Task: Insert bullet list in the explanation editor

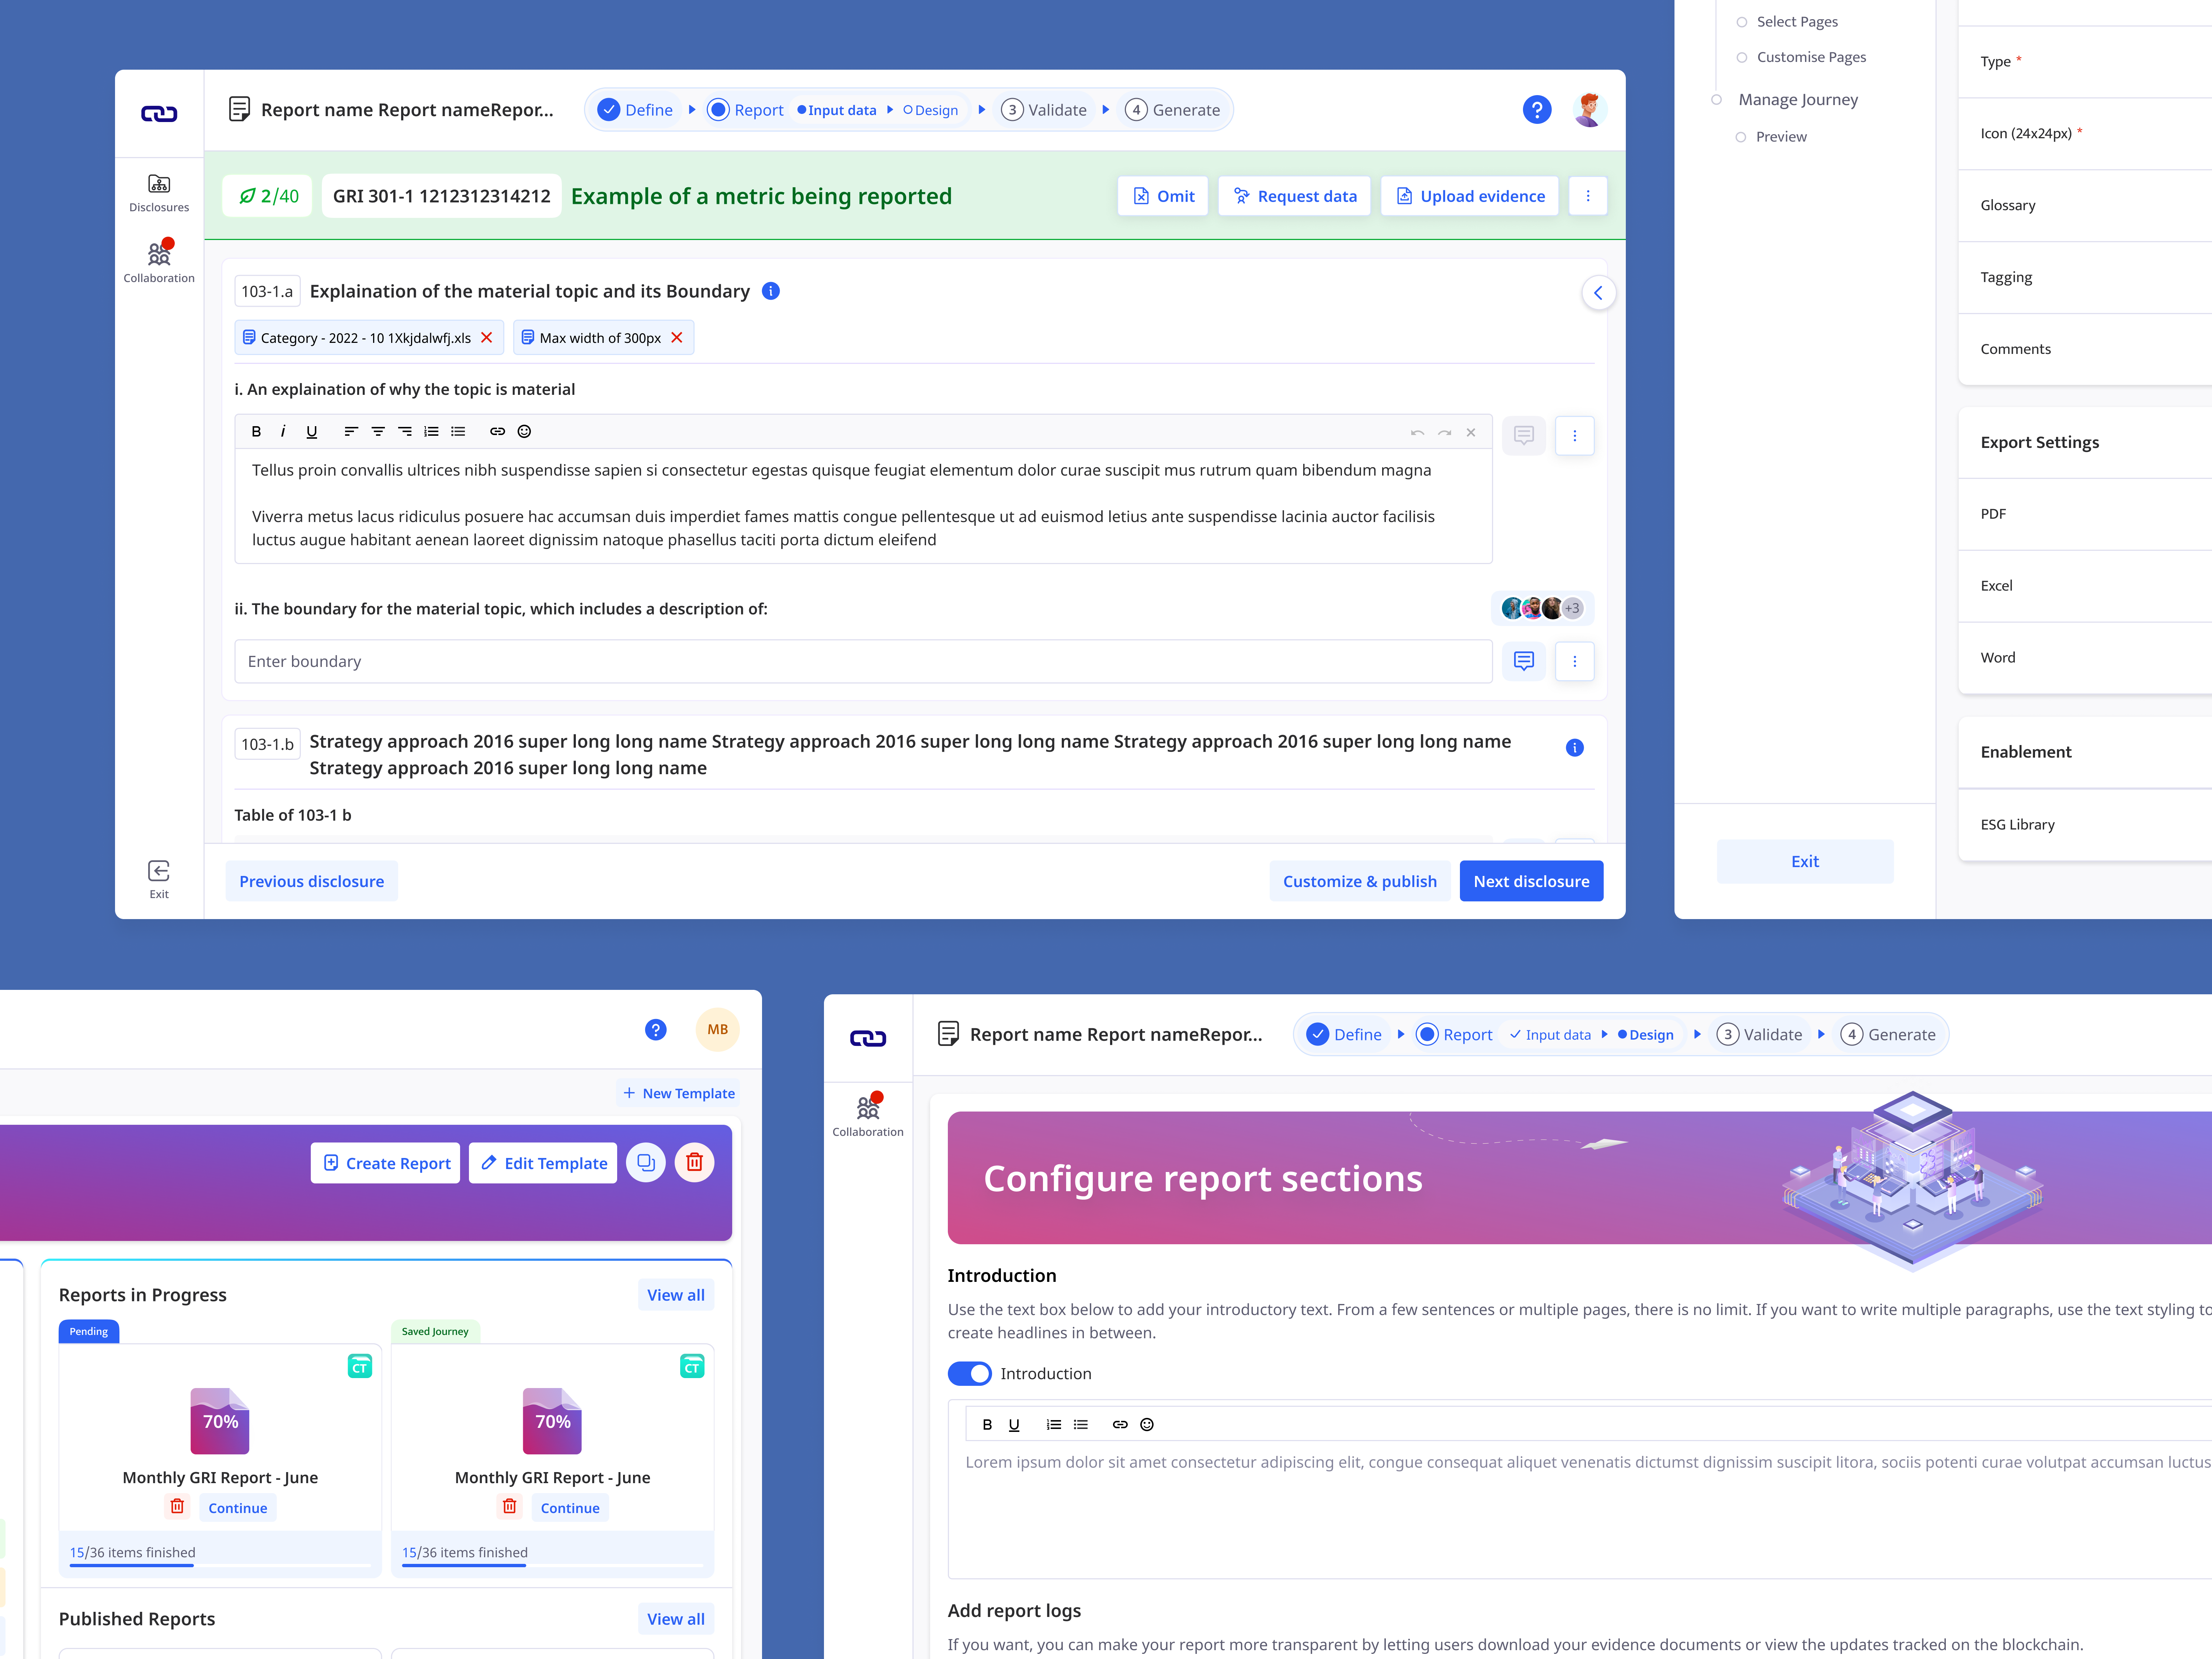Action: tap(458, 432)
